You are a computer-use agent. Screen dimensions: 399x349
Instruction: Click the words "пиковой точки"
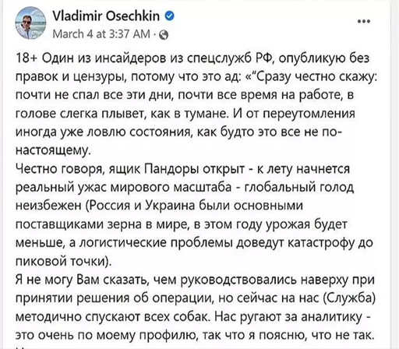pos(60,262)
